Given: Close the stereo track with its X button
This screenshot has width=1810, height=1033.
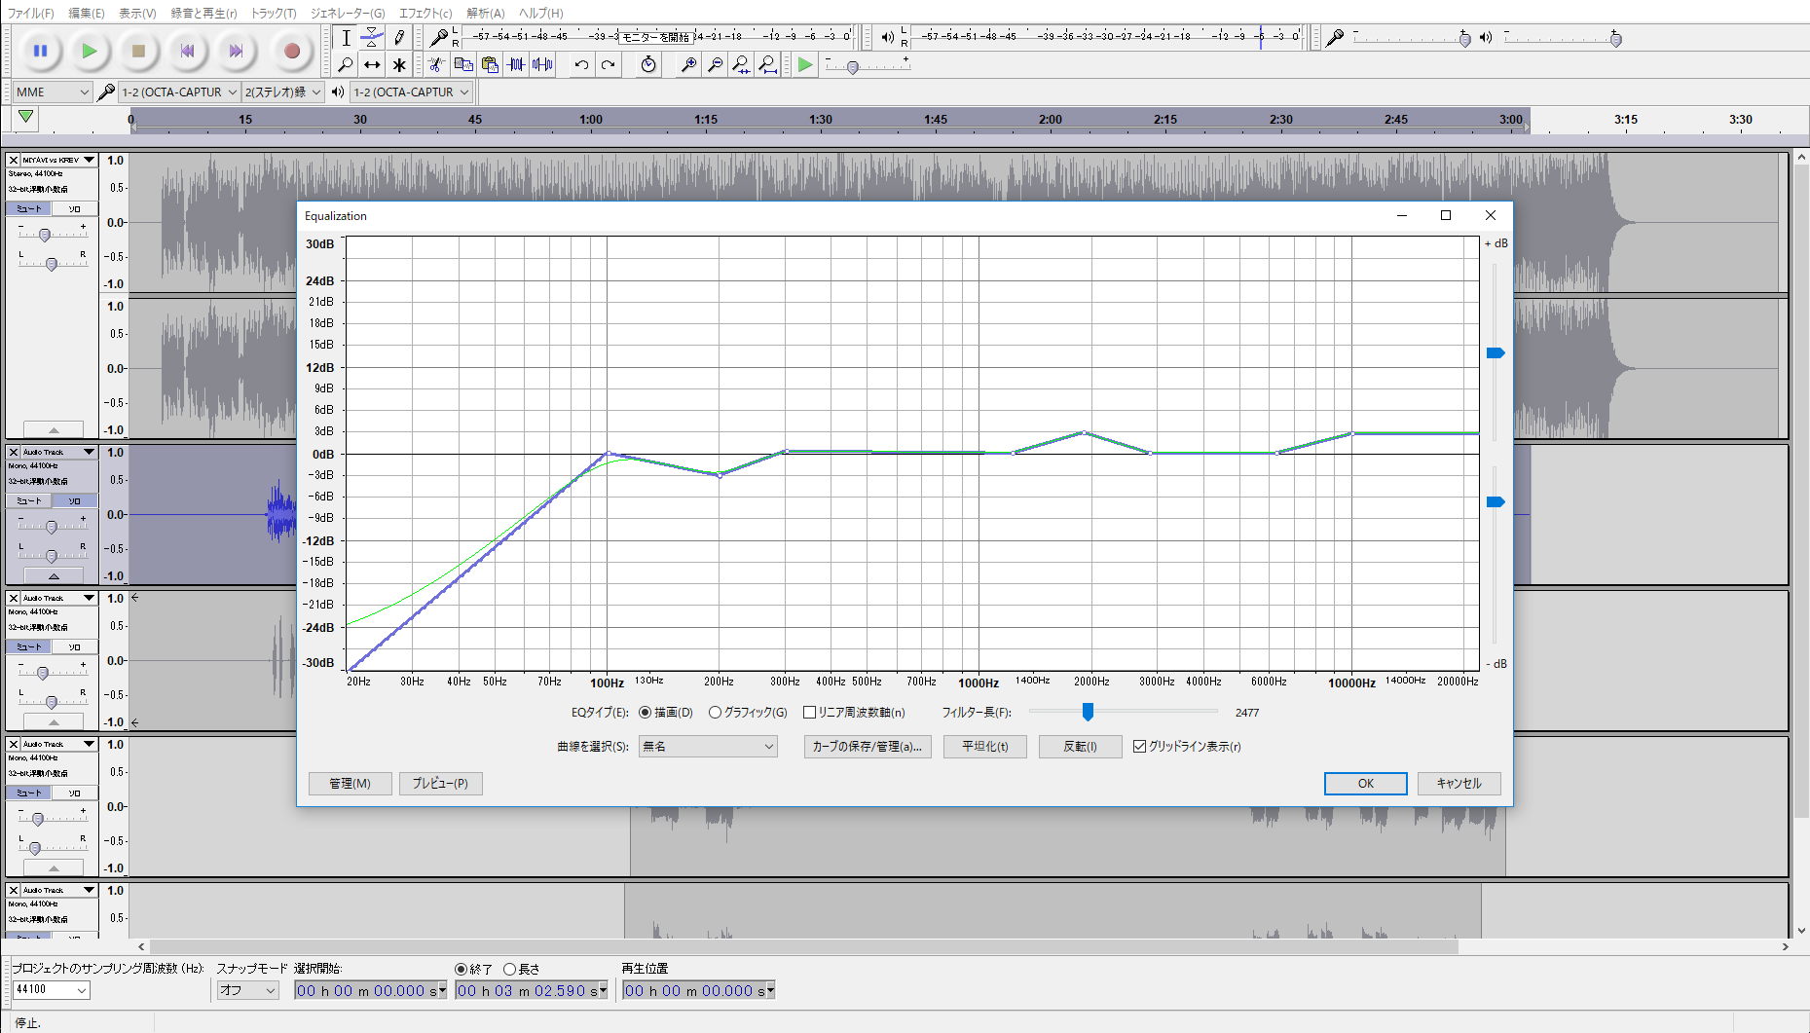Looking at the screenshot, I should pos(14,160).
